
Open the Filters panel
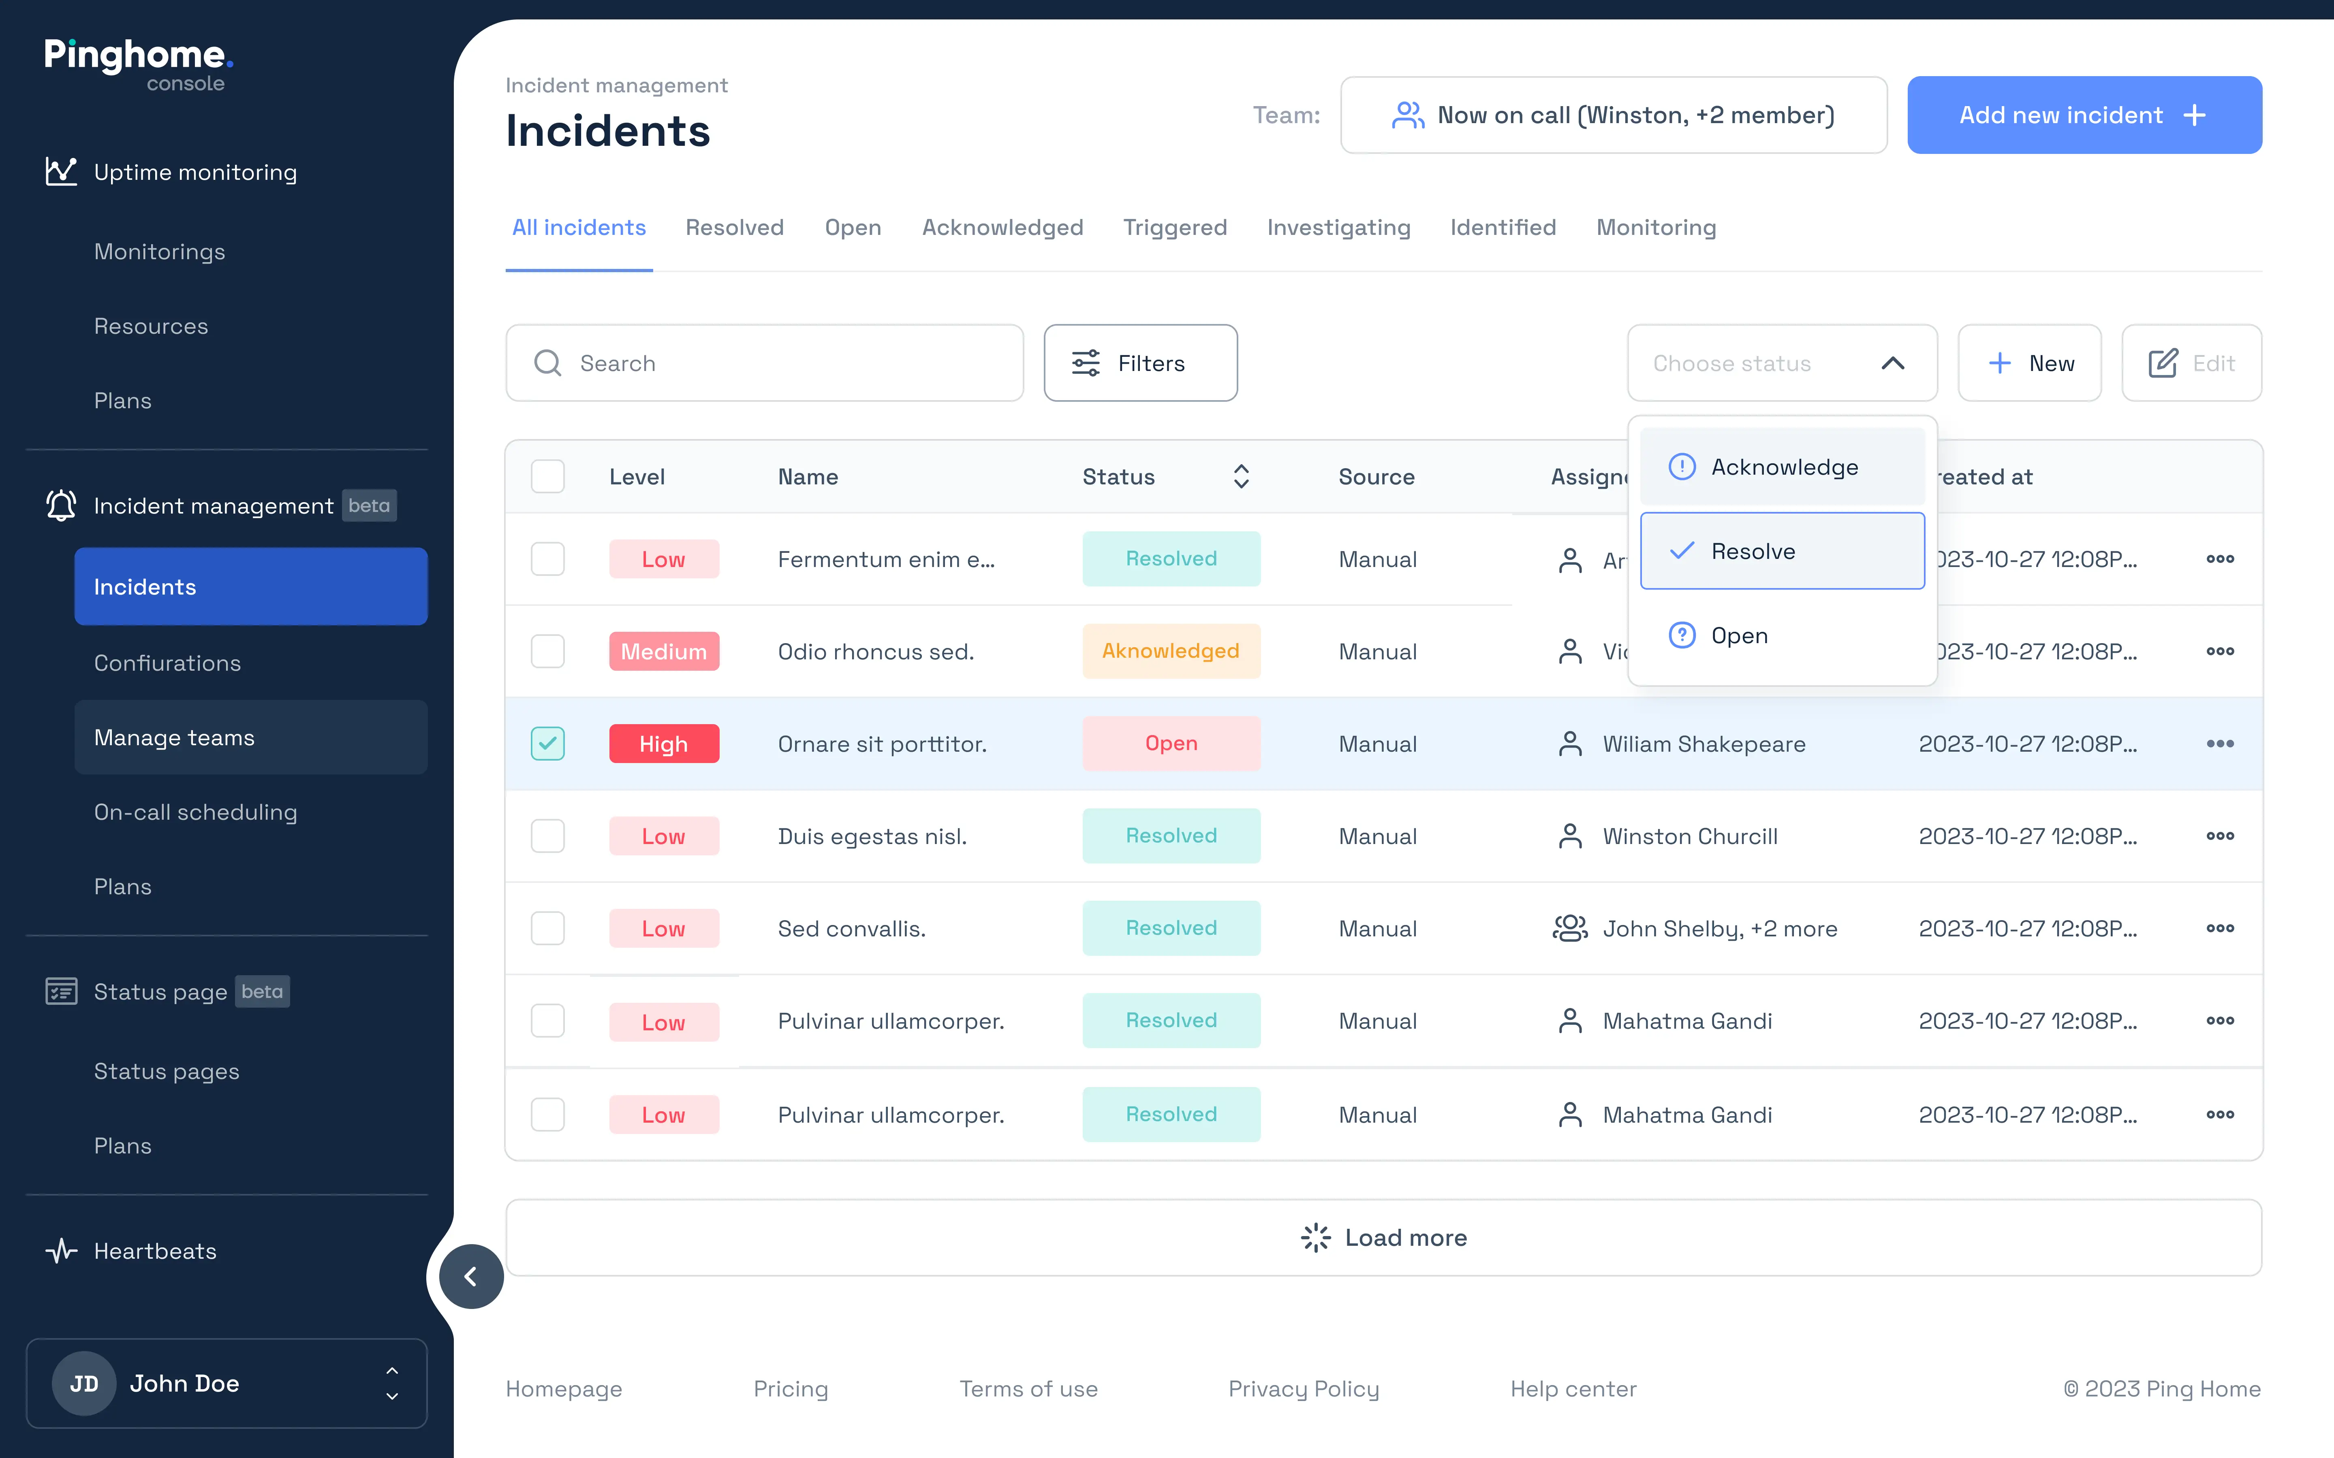click(1140, 362)
